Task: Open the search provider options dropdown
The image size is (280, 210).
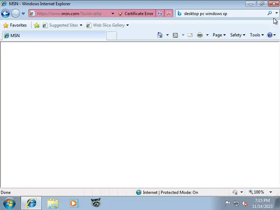Action: (276, 13)
